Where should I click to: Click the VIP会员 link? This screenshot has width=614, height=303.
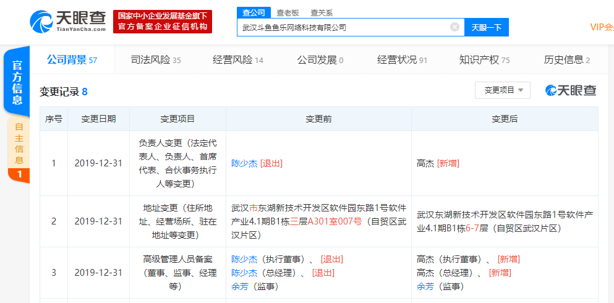point(602,27)
